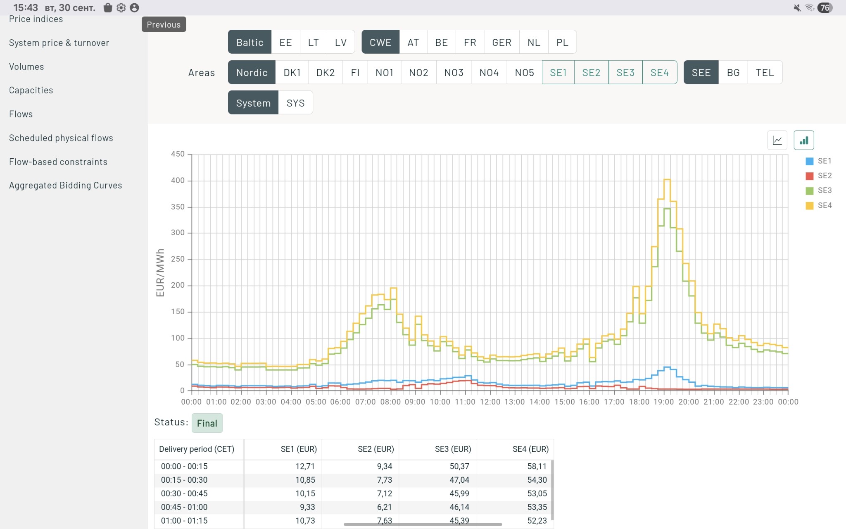Open Aggregated Bidding Curves page
Viewport: 846px width, 529px height.
[x=65, y=185]
